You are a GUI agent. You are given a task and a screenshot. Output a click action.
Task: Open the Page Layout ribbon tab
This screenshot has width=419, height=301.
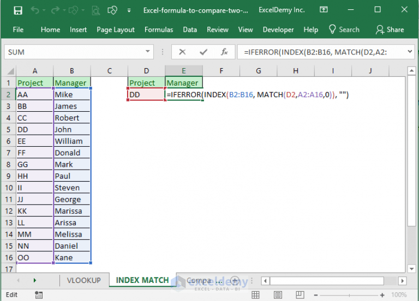pos(116,29)
